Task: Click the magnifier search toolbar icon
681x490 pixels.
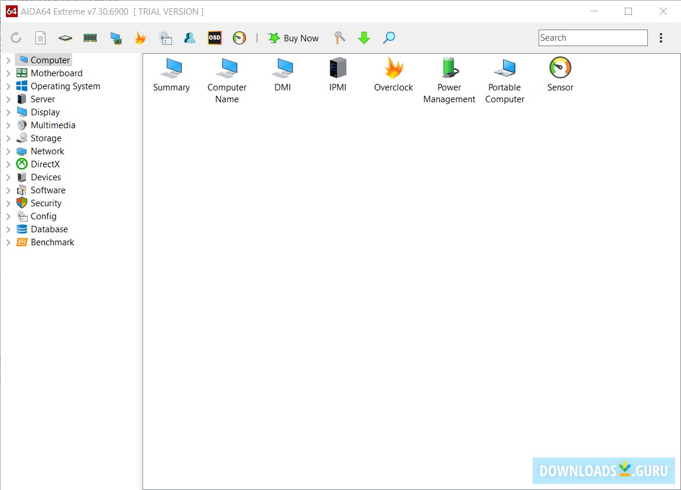Action: point(389,38)
